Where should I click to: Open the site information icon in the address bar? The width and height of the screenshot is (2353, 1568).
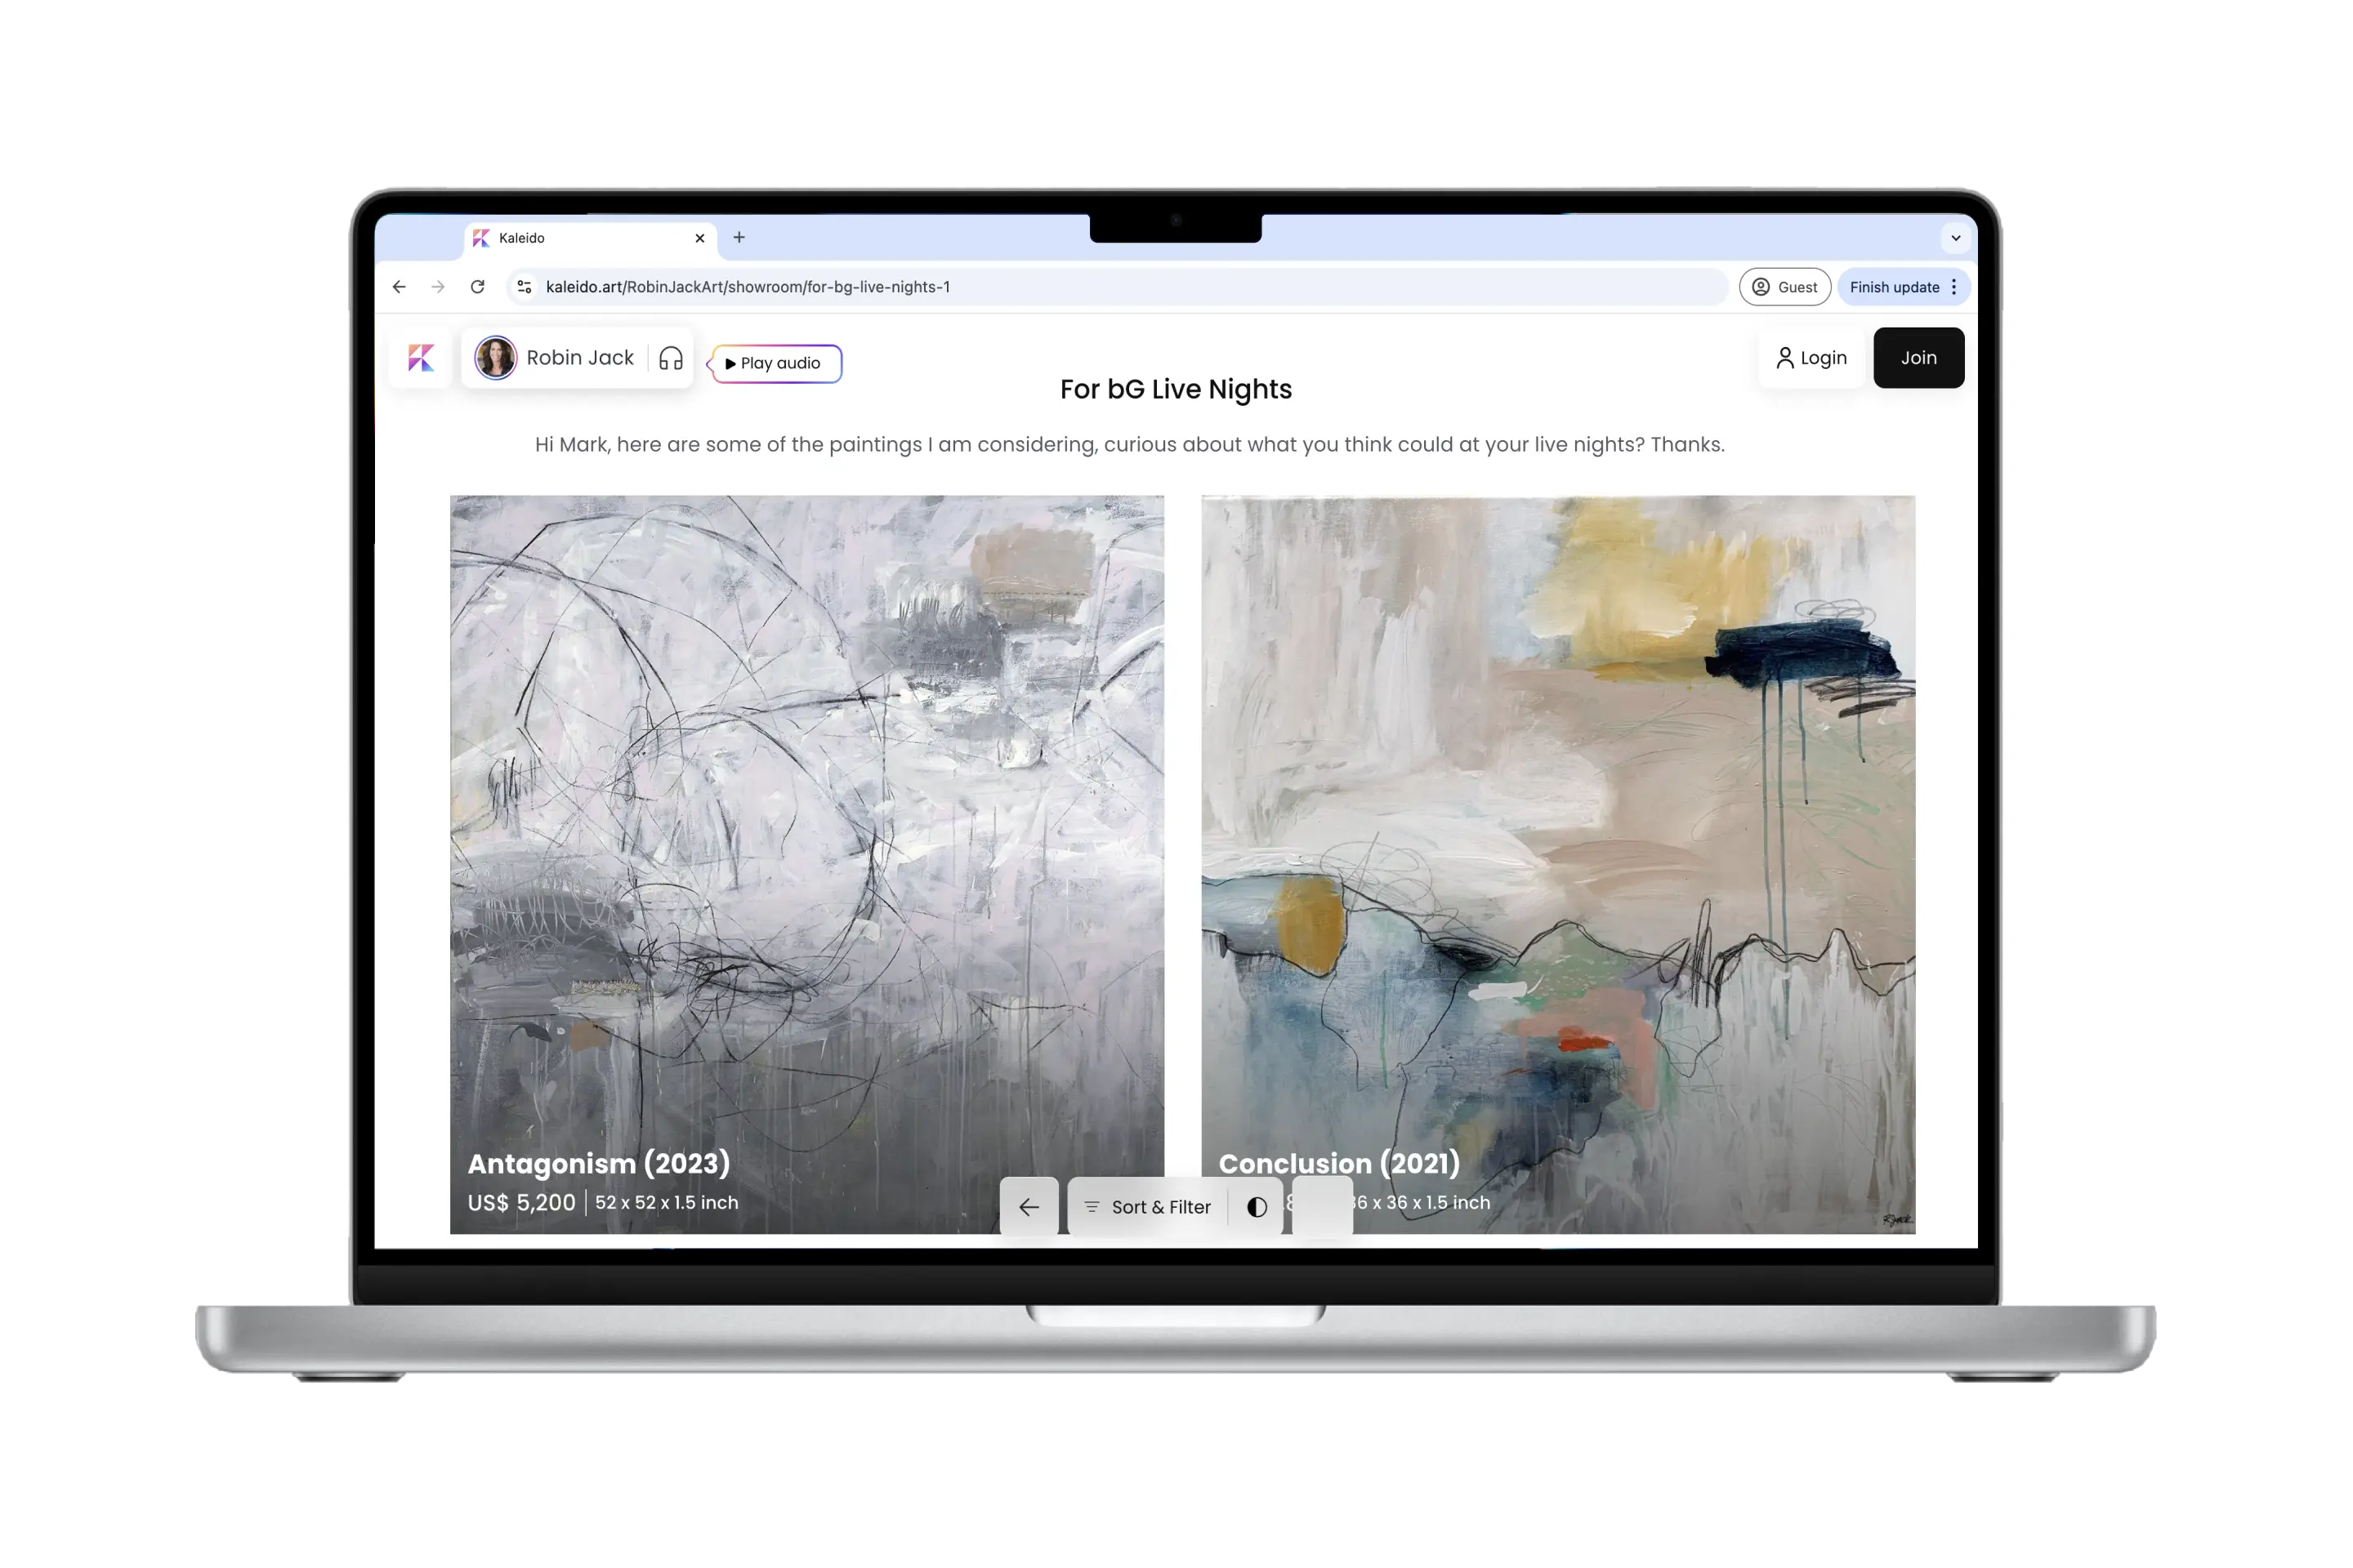525,287
